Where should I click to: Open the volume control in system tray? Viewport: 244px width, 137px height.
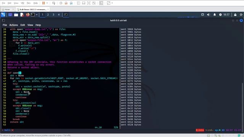pos(209,14)
